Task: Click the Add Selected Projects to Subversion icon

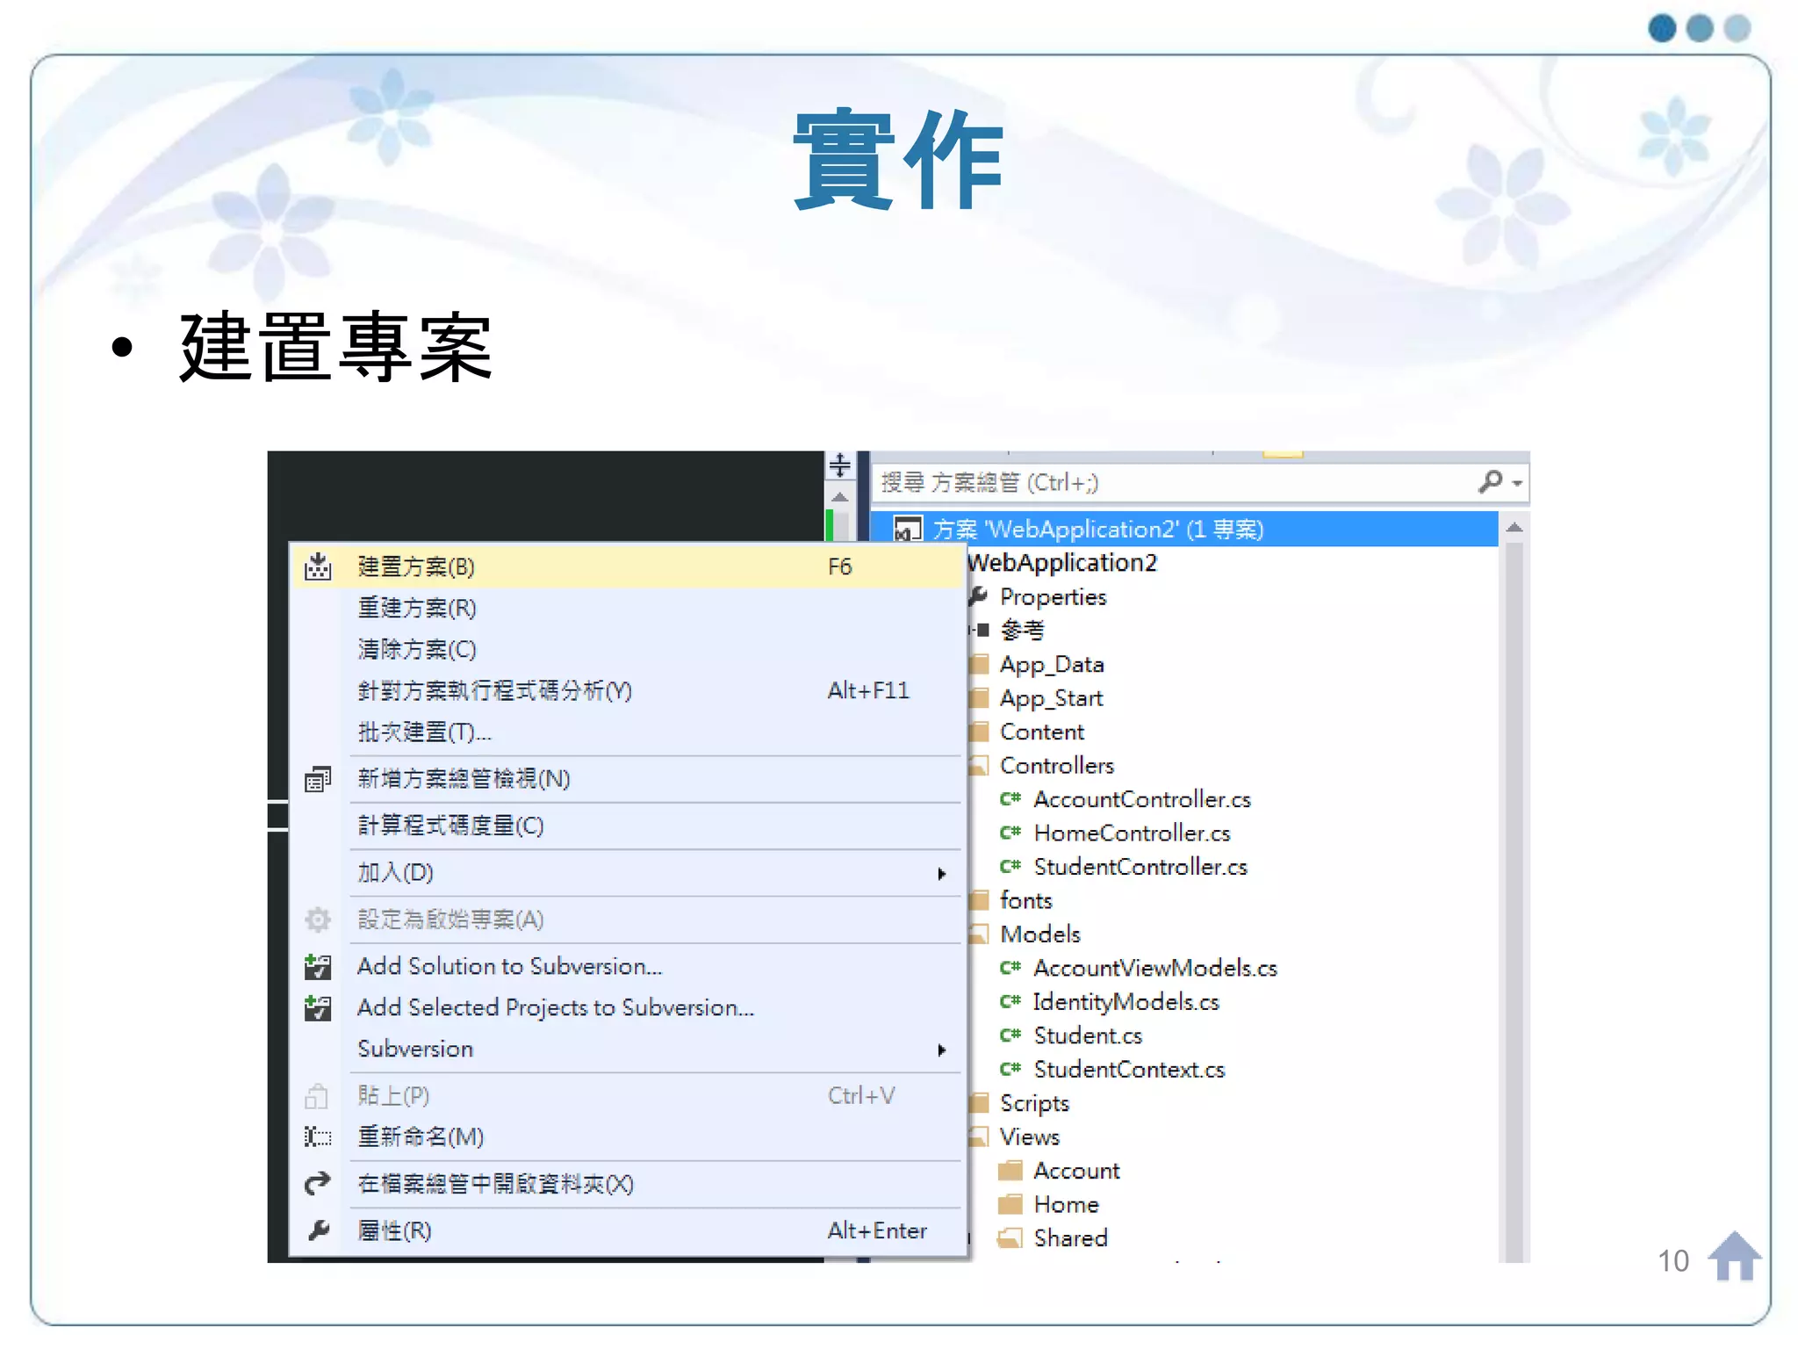Action: point(318,1007)
